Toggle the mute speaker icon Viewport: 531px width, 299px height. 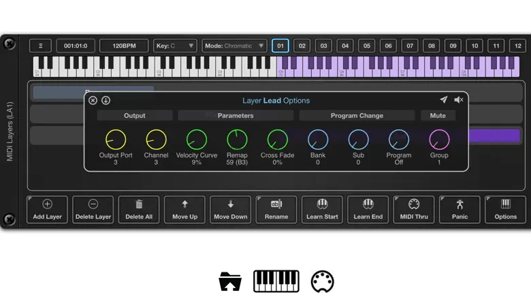tap(459, 100)
